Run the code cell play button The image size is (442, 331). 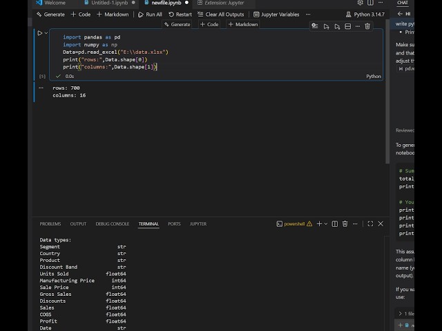pos(40,33)
